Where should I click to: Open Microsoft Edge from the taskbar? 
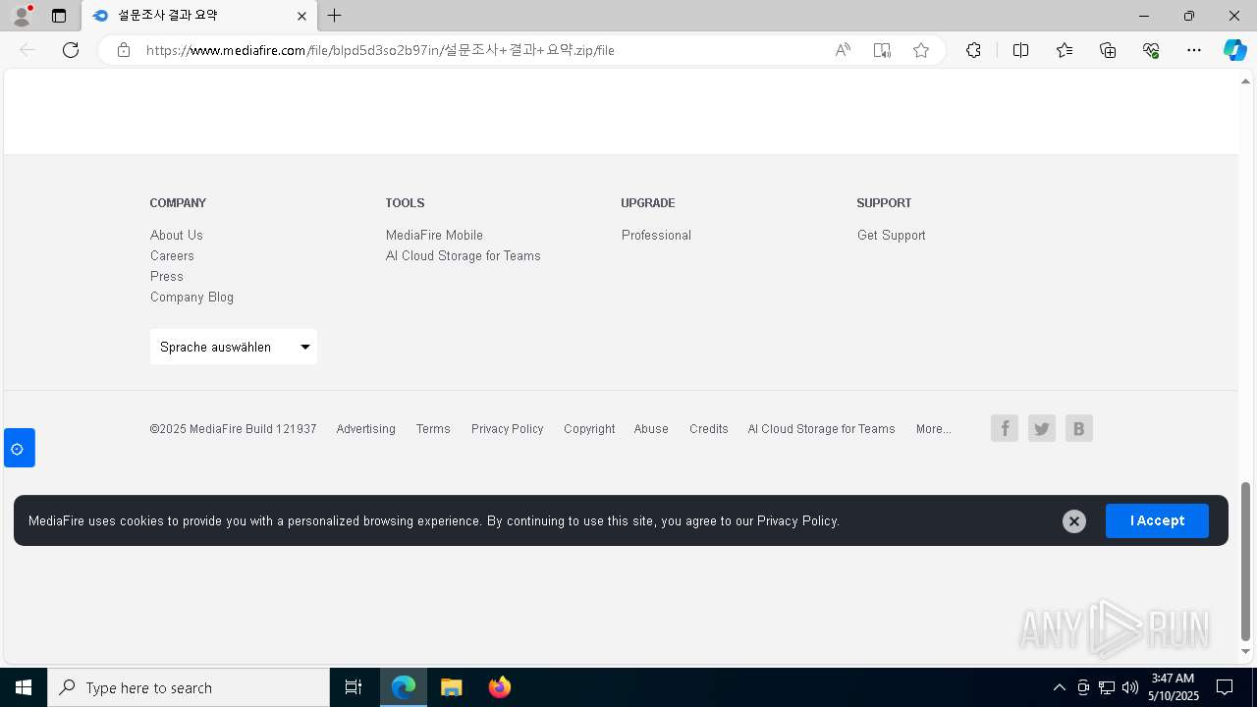pyautogui.click(x=404, y=687)
